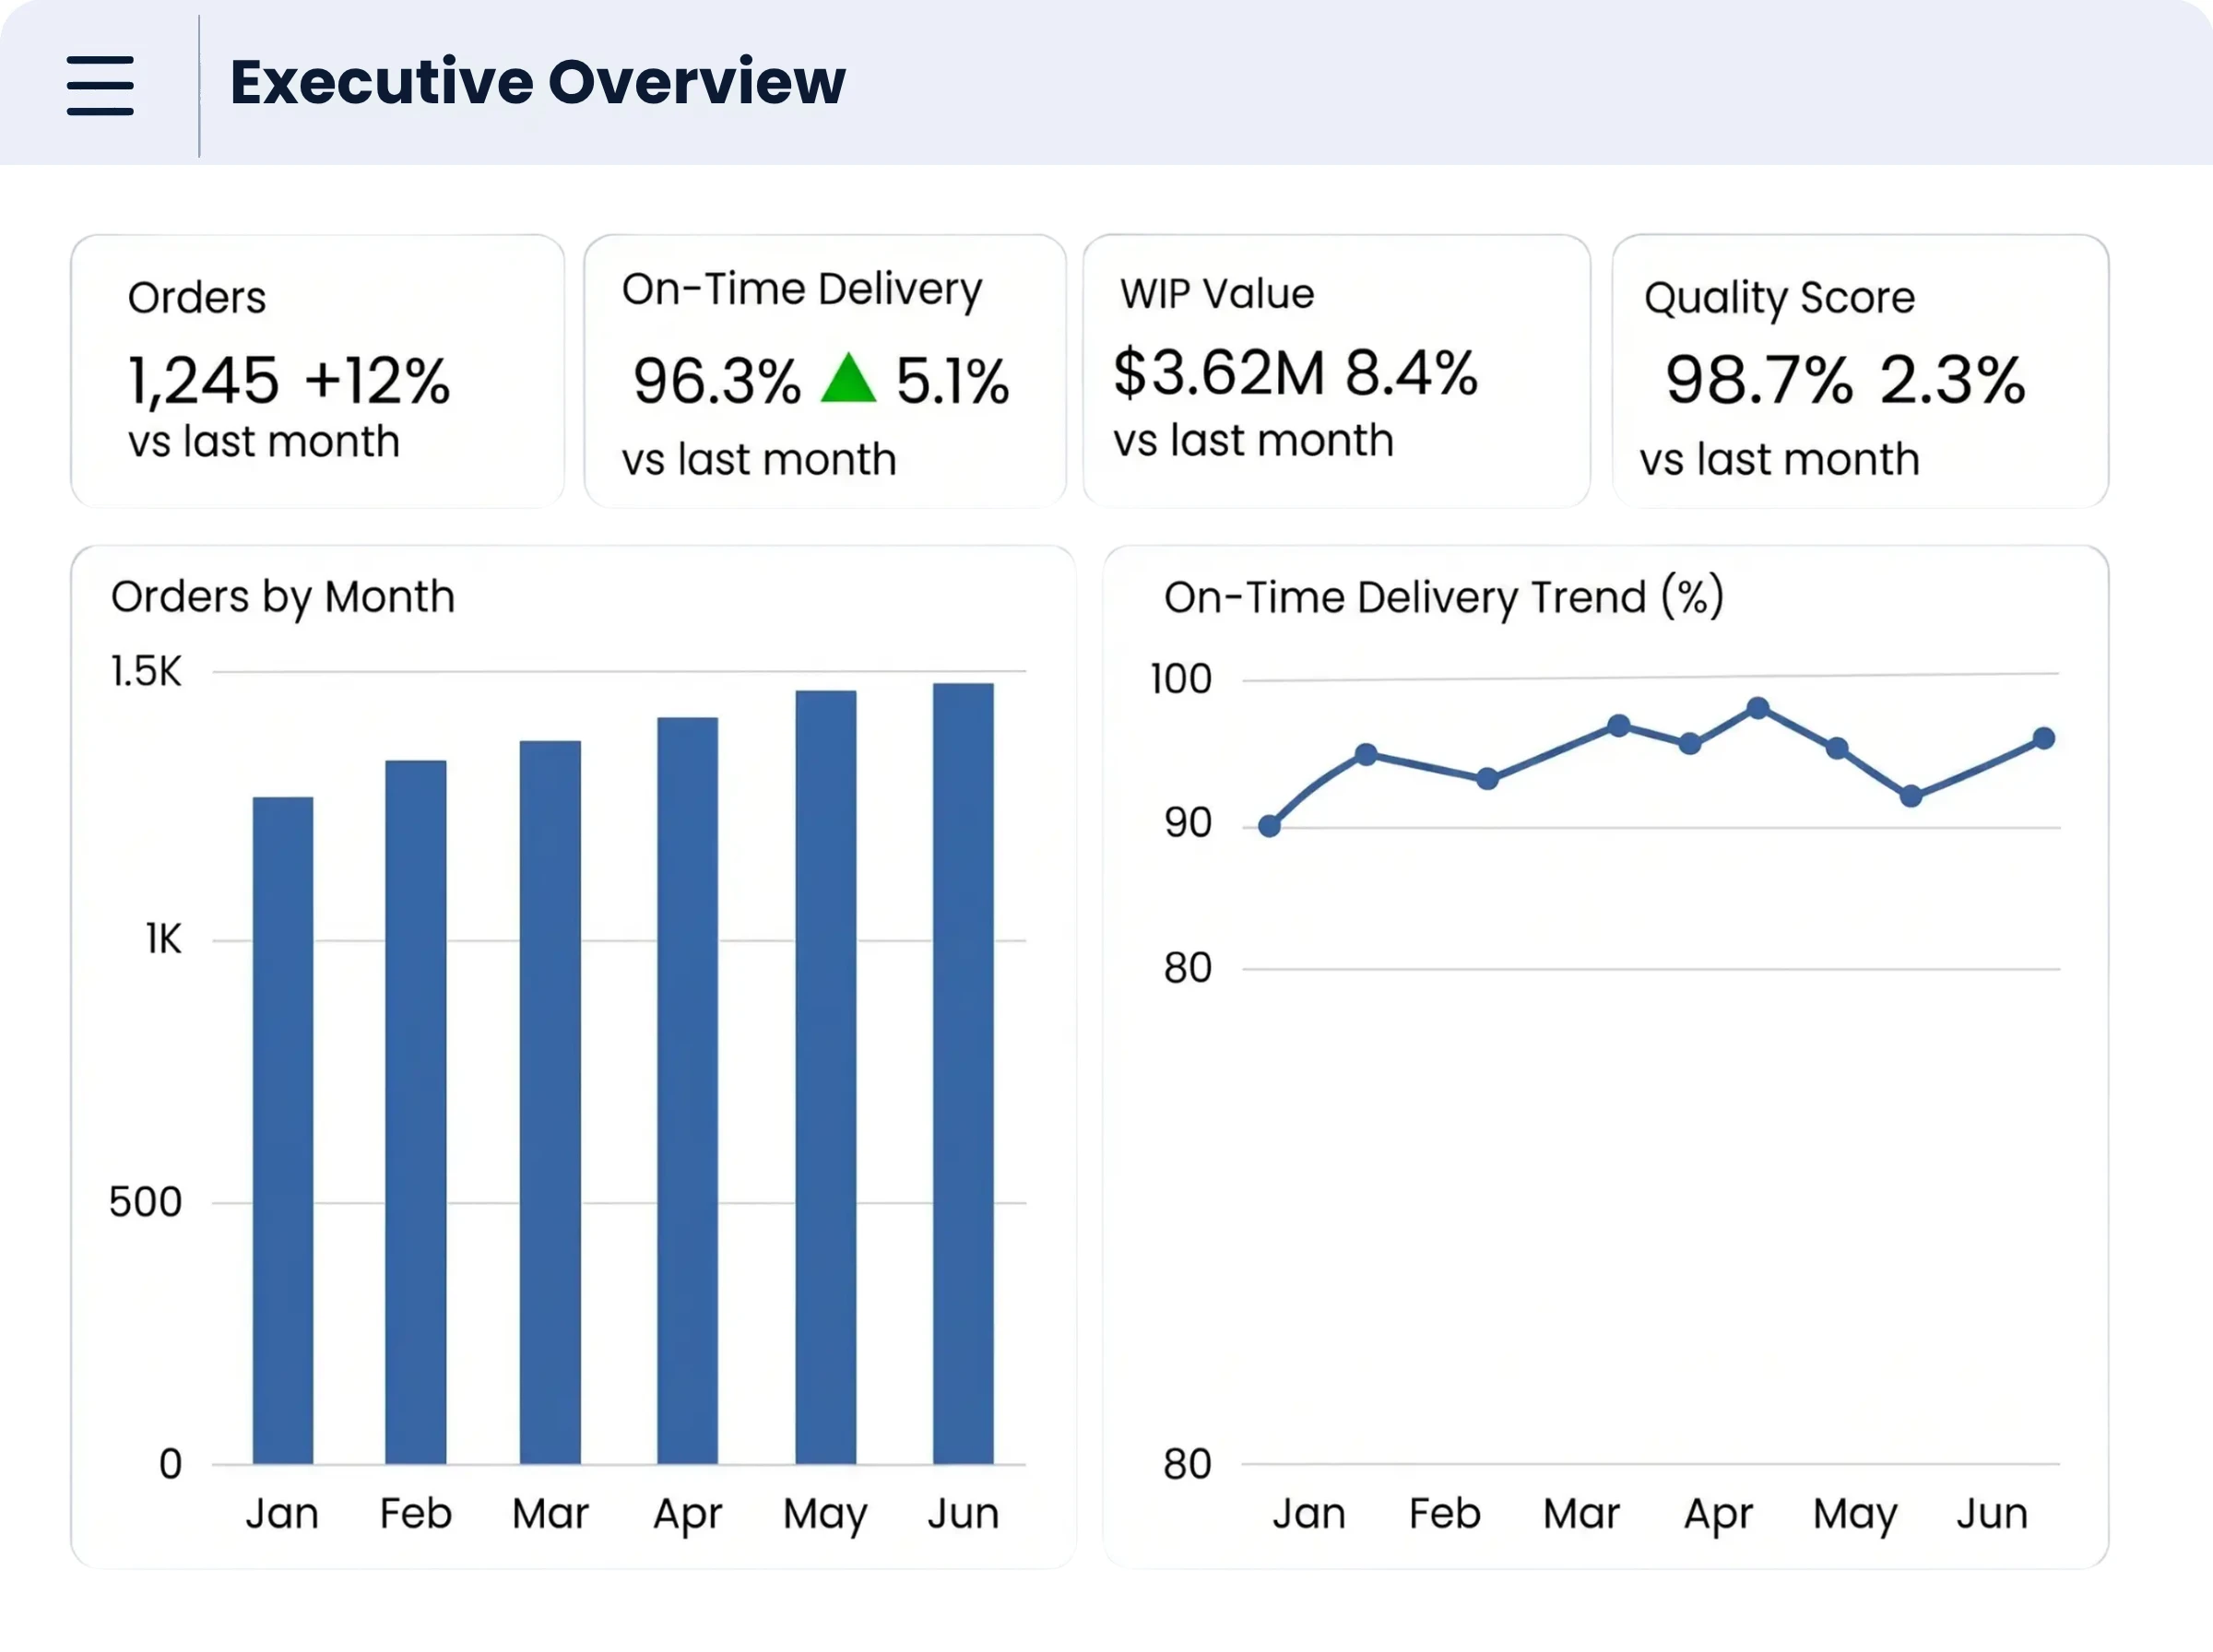Click the green up-arrow trend indicator

coord(848,378)
